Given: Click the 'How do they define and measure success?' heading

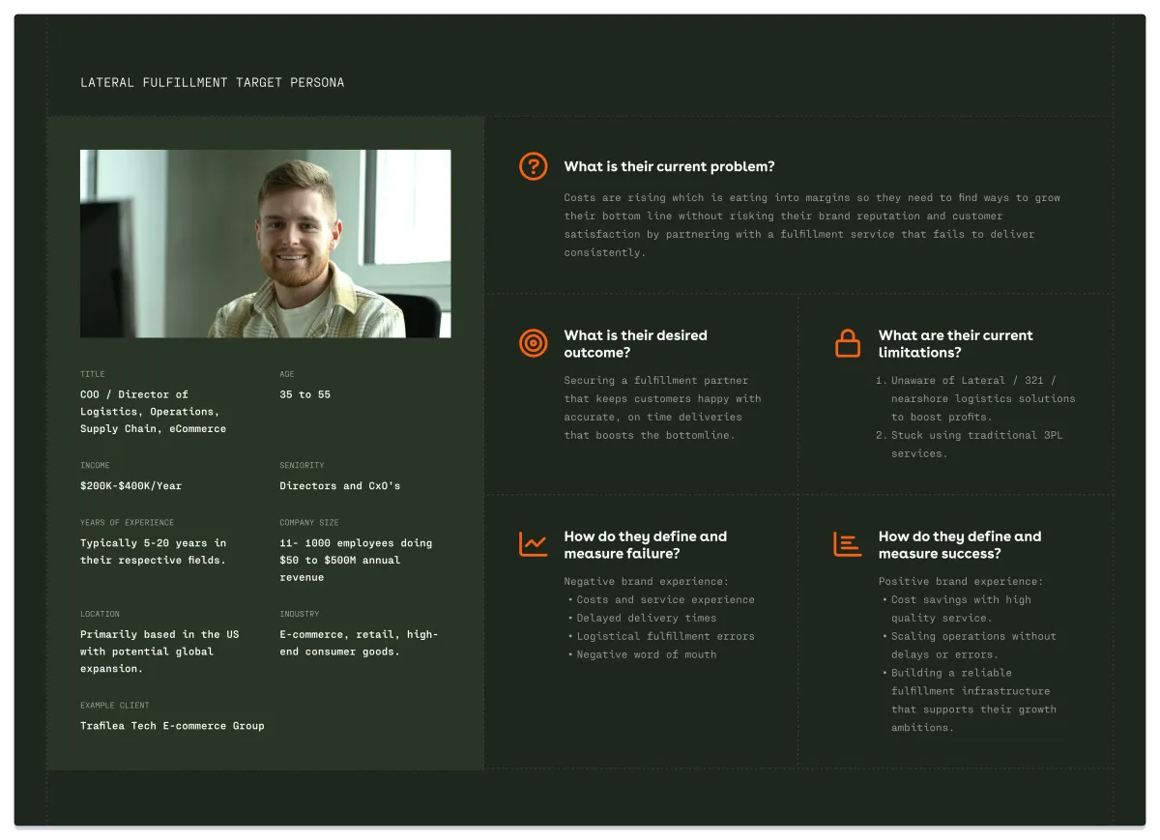Looking at the screenshot, I should [960, 545].
